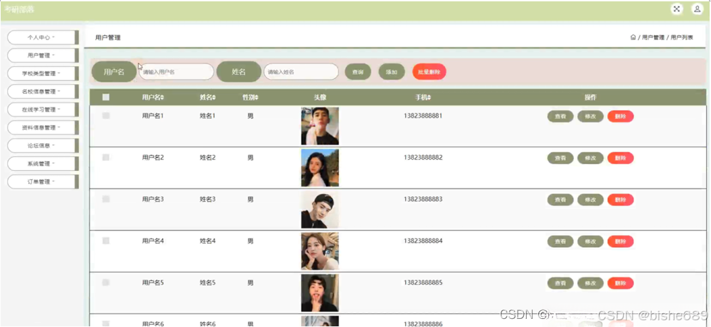Open the avatar photo of 用户名1
This screenshot has width=711, height=327.
pyautogui.click(x=319, y=126)
